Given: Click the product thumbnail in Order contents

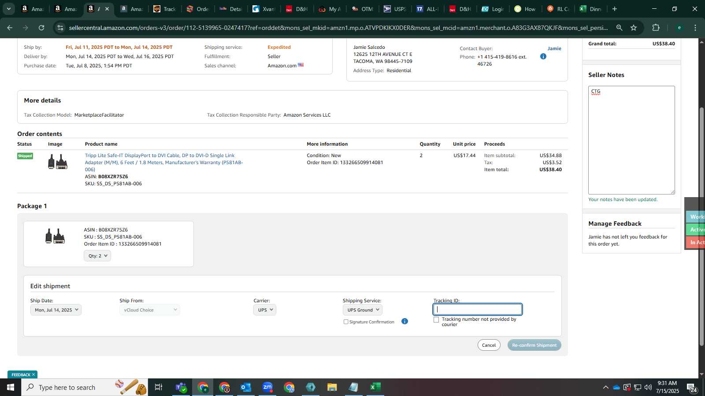Looking at the screenshot, I should 57,162.
